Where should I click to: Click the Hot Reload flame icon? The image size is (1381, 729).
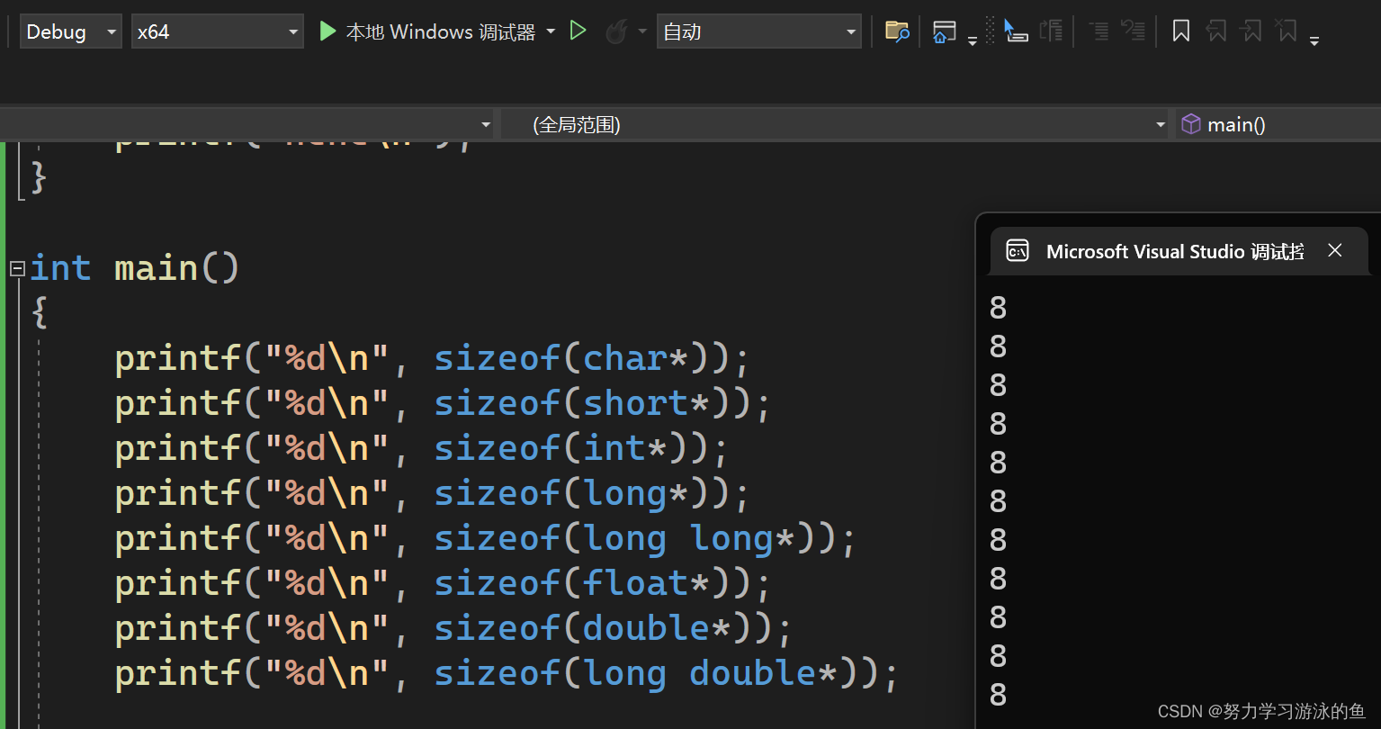[x=616, y=32]
